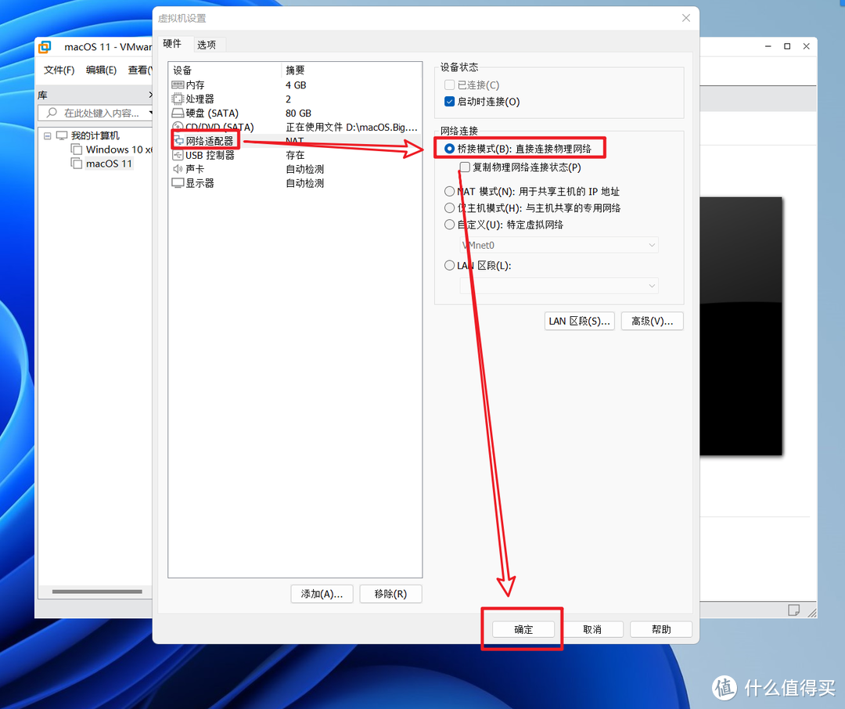Click the macOS 11 VM preview thumbnail
The height and width of the screenshot is (709, 845).
741,326
